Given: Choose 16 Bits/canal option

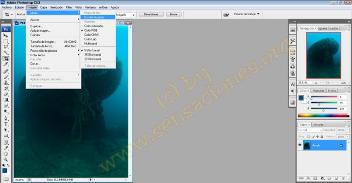Looking at the screenshot, I should point(93,55).
